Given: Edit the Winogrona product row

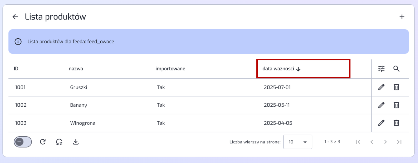Looking at the screenshot, I should pos(381,123).
